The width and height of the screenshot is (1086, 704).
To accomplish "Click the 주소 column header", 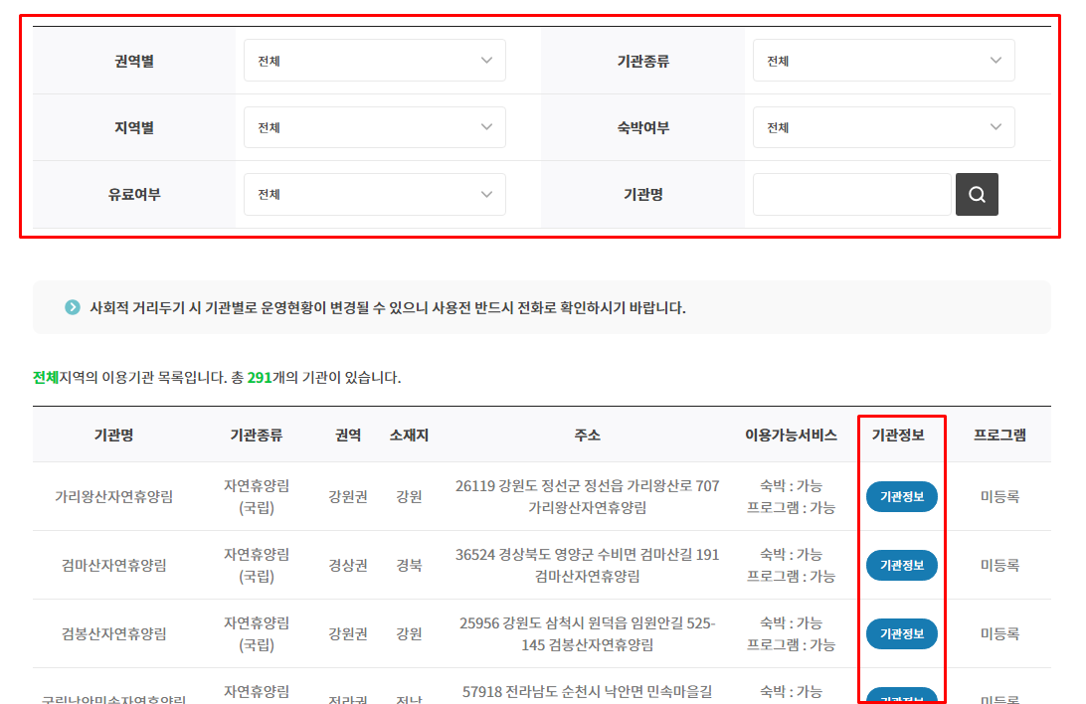I will coord(585,435).
